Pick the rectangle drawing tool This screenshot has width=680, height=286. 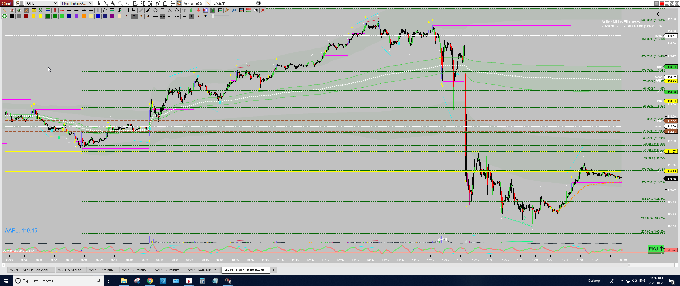[163, 10]
